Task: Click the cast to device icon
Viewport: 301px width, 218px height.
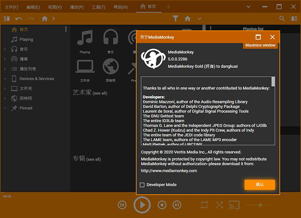Action: pyautogui.click(x=234, y=205)
